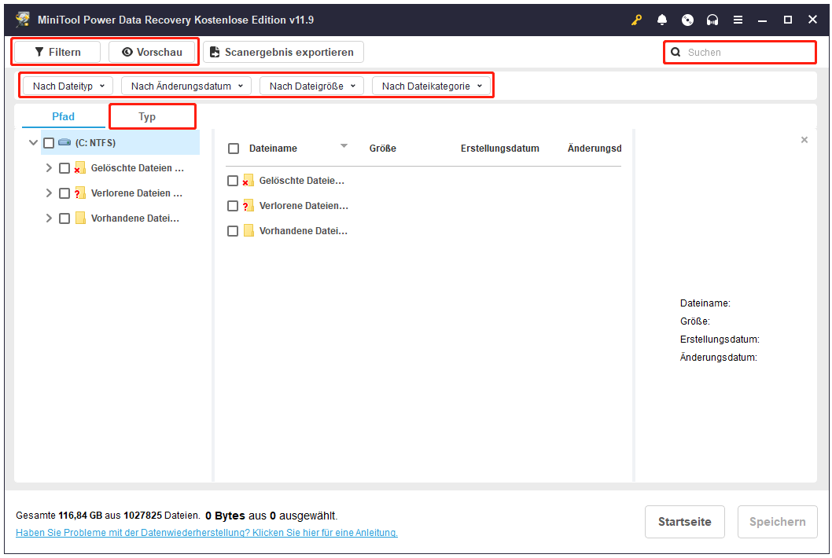The image size is (832, 558).
Task: Click the Filtern button
Action: tap(57, 52)
